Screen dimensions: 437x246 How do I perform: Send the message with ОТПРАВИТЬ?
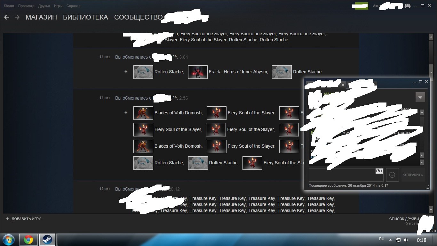pos(413,175)
